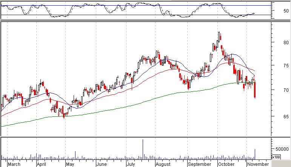Click the 50000 label on the volume scale

pos(282,149)
